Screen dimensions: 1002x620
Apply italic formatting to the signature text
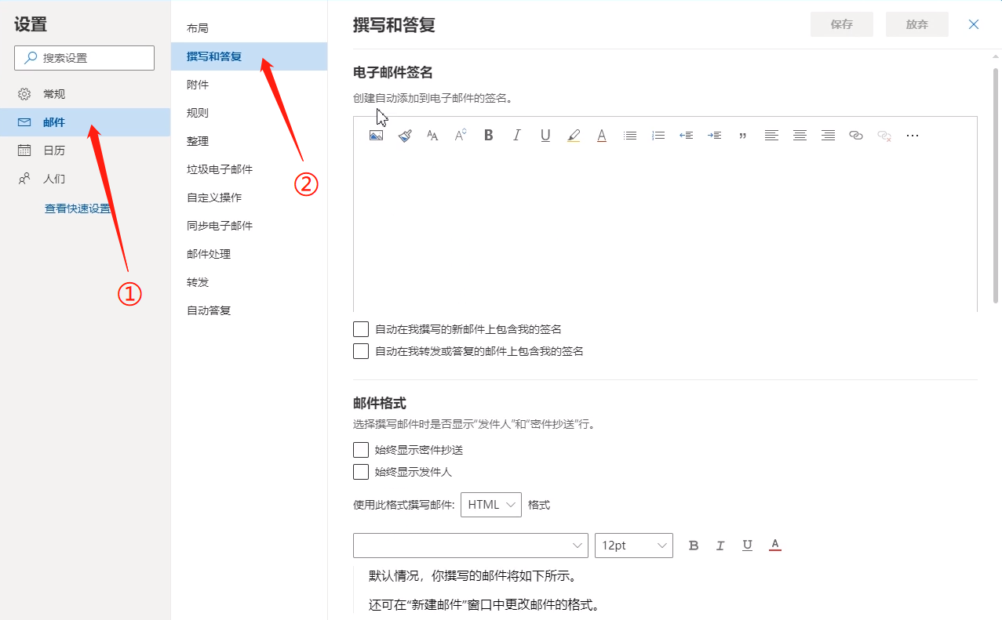(516, 135)
